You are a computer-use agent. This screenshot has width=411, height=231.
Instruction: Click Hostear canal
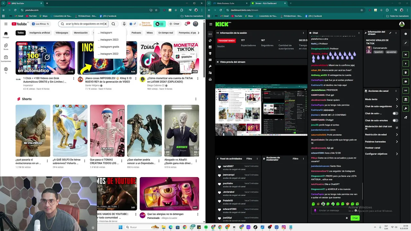[x=372, y=148]
